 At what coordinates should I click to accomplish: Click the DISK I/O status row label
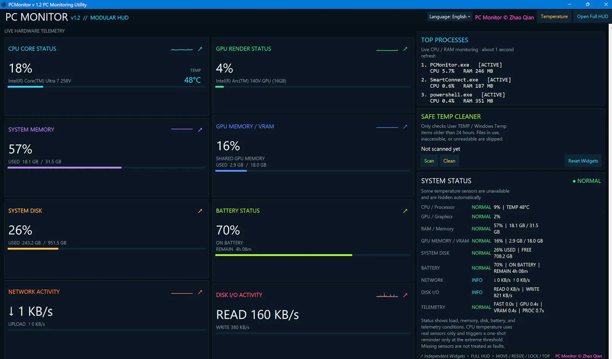(x=430, y=293)
